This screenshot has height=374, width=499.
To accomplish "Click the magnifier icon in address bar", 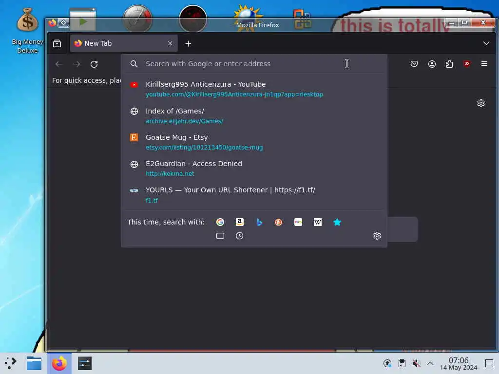I will [134, 64].
